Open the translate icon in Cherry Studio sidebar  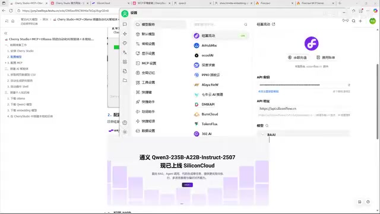[125, 52]
